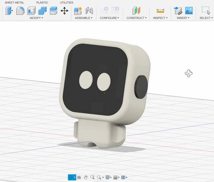Click the Grid and Snaps icon
This screenshot has width=214, height=182.
coord(115,177)
